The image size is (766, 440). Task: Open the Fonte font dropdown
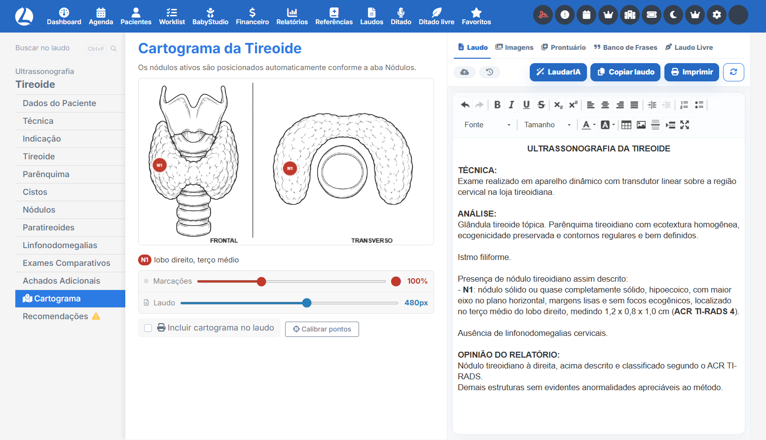pos(487,125)
